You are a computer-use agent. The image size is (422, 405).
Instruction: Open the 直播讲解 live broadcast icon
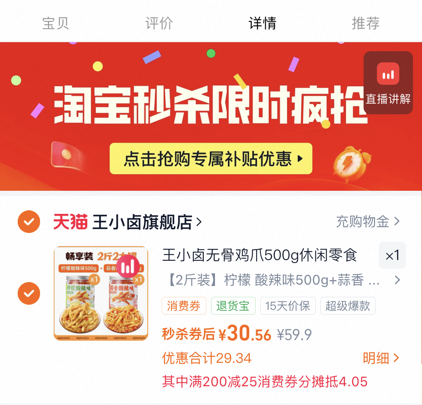tap(388, 83)
